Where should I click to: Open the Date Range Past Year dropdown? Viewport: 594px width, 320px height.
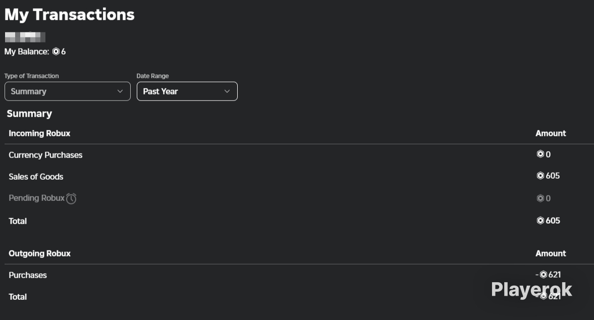[x=187, y=91]
